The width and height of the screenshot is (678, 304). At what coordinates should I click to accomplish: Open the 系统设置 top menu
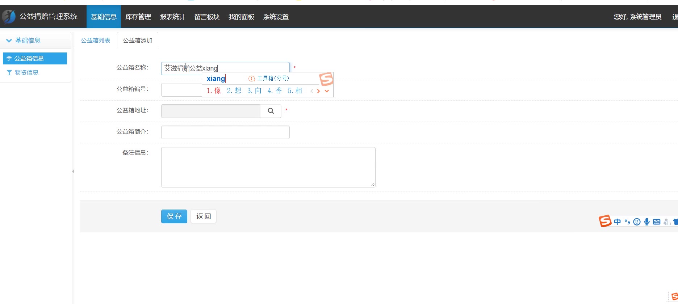click(x=276, y=17)
